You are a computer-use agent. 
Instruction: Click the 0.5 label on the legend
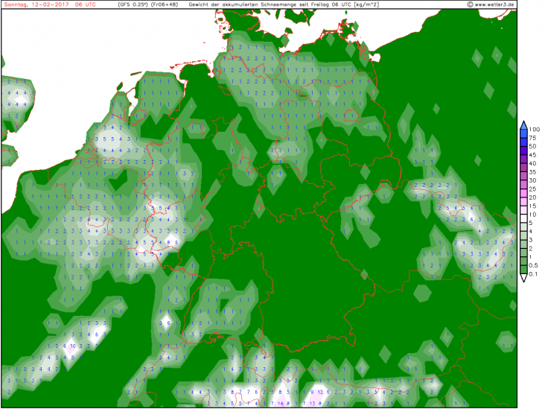536,265
